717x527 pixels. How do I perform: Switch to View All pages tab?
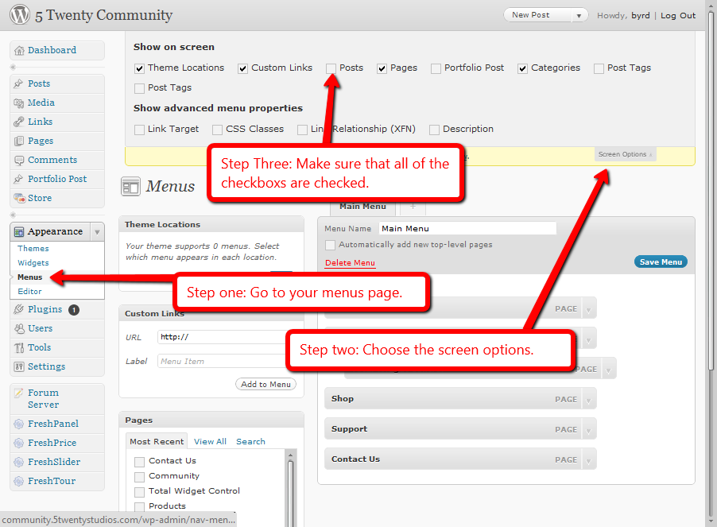pyautogui.click(x=210, y=441)
